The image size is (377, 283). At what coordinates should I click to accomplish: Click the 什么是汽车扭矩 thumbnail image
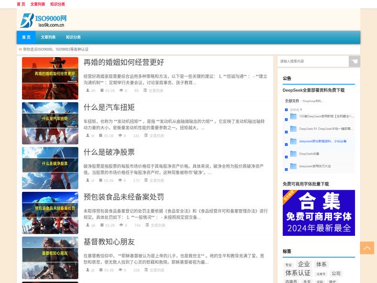(50, 123)
